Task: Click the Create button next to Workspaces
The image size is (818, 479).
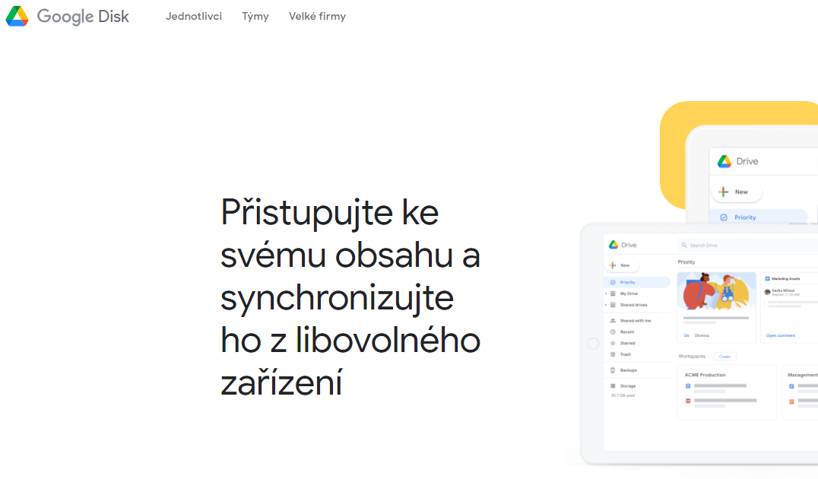Action: click(725, 357)
